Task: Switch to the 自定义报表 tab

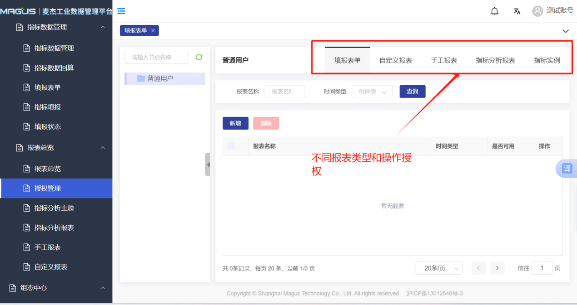Action: point(395,60)
